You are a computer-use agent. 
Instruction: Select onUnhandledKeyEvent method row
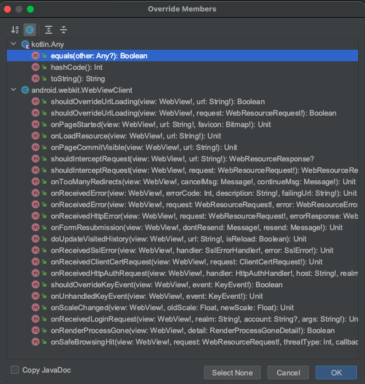[x=182, y=296]
